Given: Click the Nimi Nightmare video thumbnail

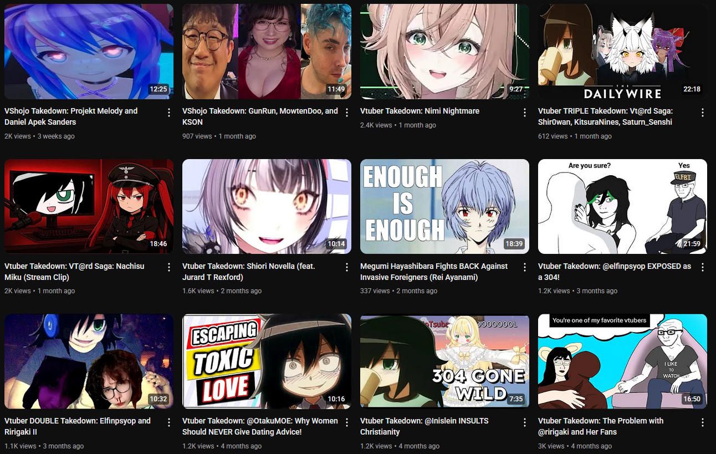Looking at the screenshot, I should click(x=444, y=52).
